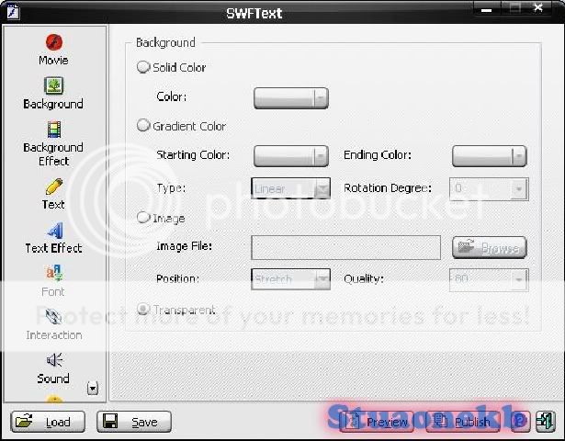565x441 pixels.
Task: Click the Image File input field
Action: (346, 247)
